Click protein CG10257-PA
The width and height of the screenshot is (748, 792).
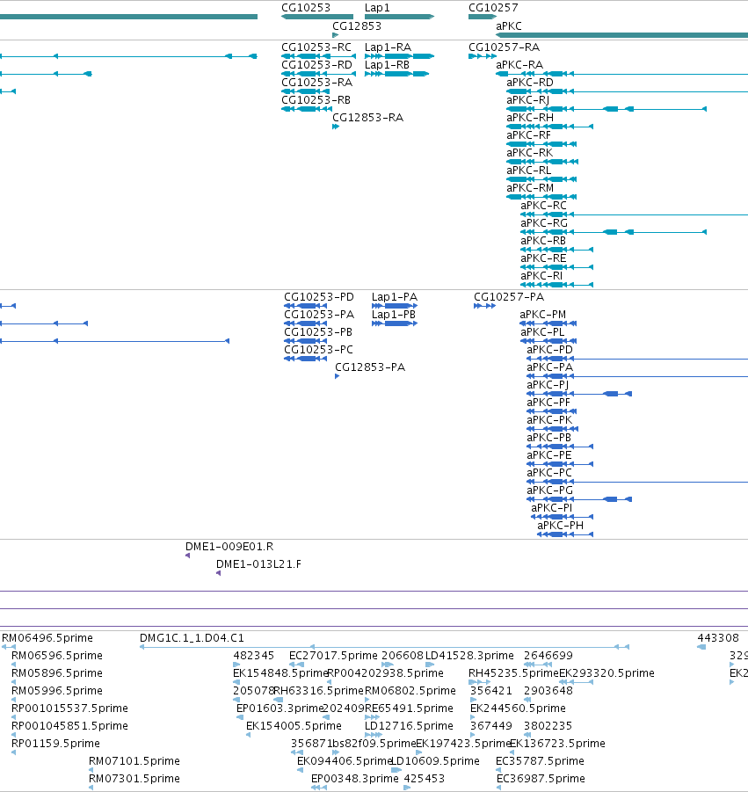click(509, 297)
